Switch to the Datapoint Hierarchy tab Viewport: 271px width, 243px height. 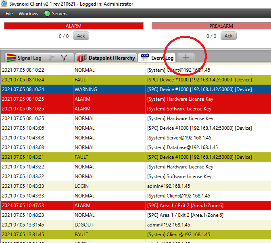[x=112, y=58]
